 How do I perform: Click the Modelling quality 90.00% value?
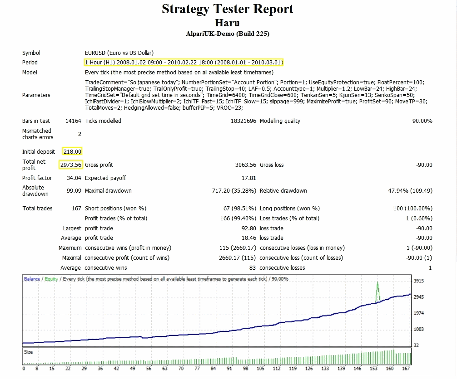422,121
